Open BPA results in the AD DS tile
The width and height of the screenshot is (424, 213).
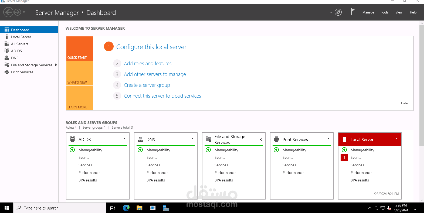click(87, 180)
